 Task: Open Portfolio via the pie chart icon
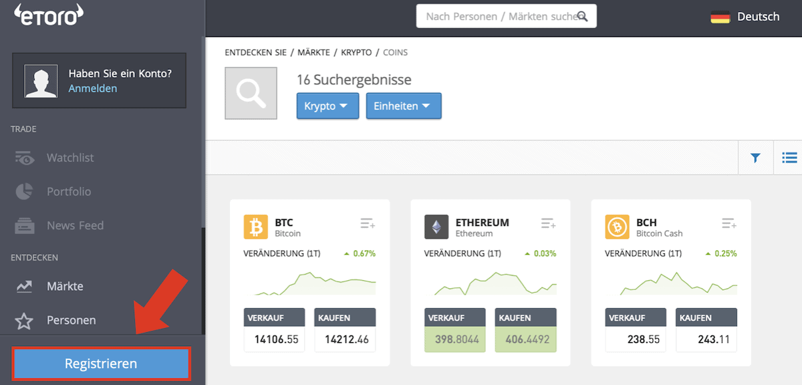25,192
